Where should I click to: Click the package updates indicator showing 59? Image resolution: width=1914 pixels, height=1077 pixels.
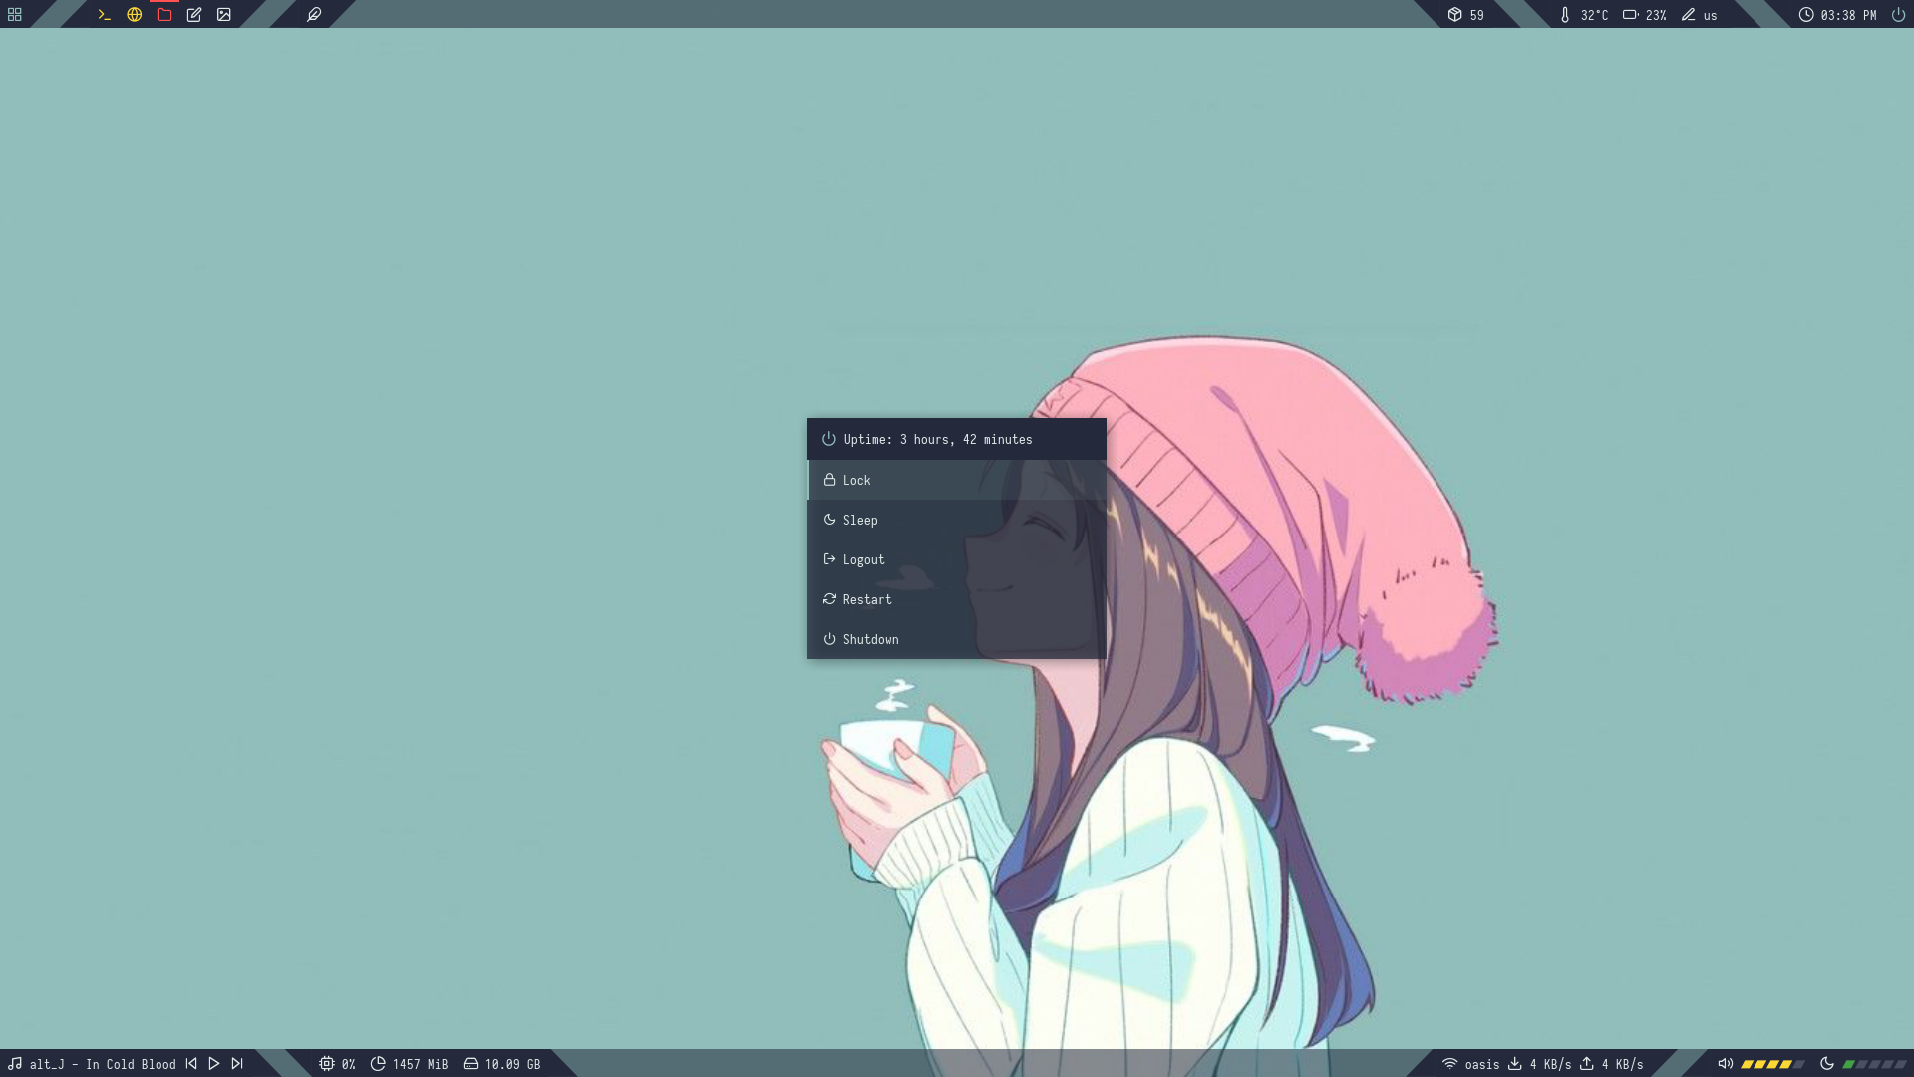[1465, 15]
